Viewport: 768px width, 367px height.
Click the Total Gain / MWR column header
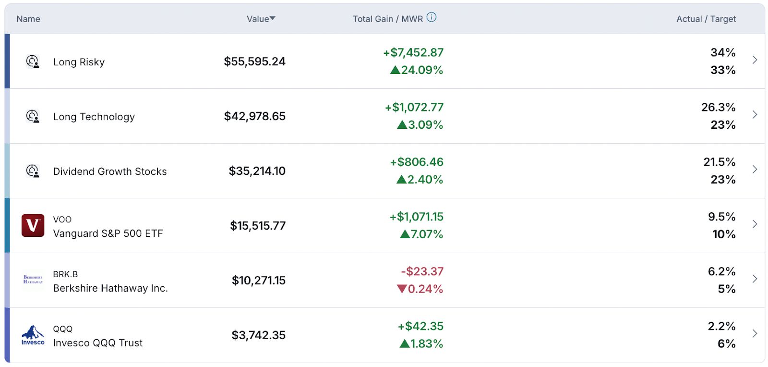(388, 19)
